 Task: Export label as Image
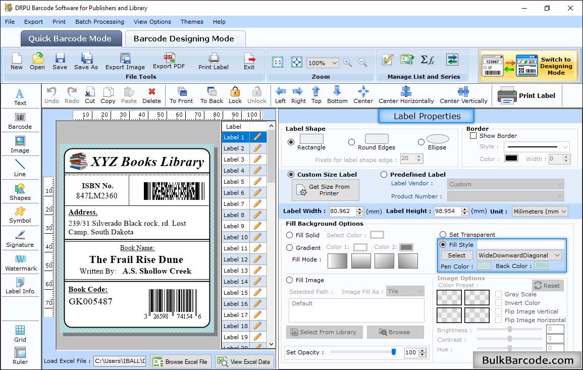coord(125,62)
